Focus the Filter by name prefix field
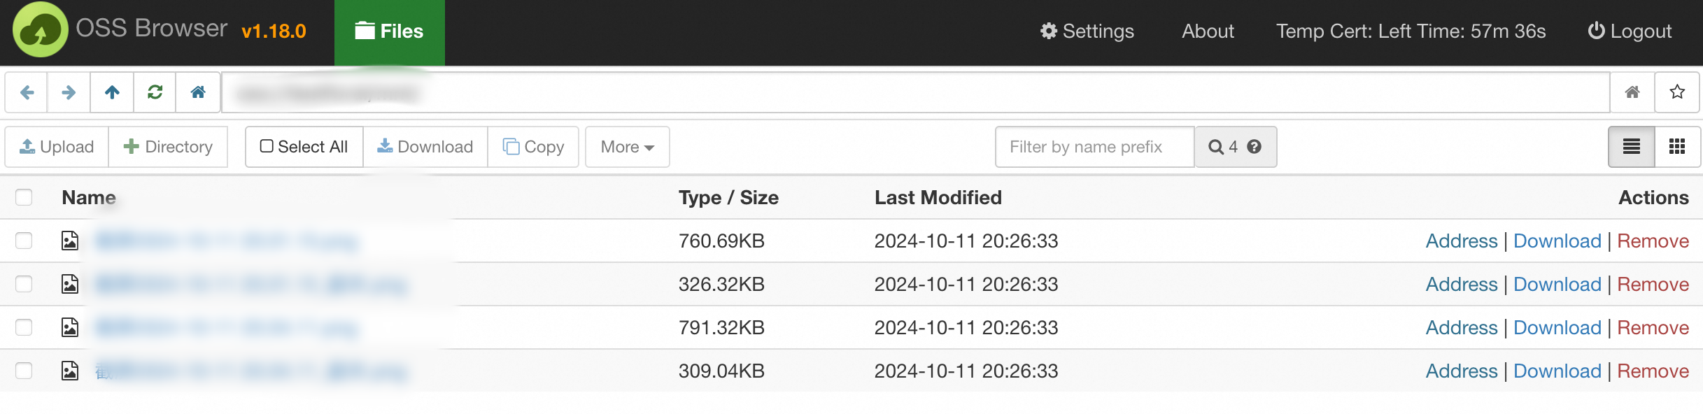 [x=1094, y=147]
